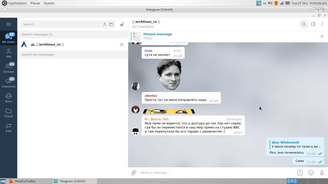The width and height of the screenshot is (328, 184).
Task: Open the Channels folder
Action: pos(8,83)
